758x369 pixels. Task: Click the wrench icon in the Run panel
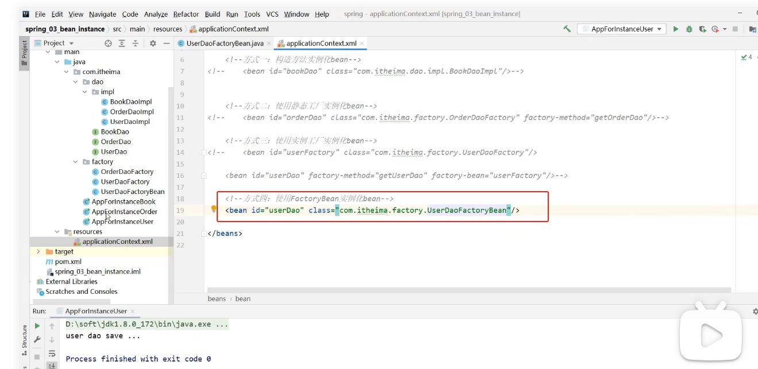pos(37,339)
